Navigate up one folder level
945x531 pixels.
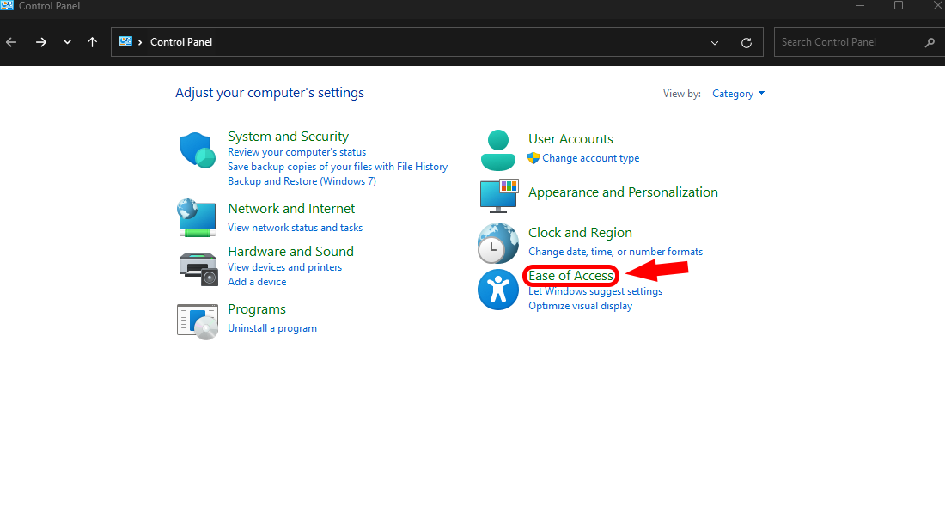pos(93,42)
